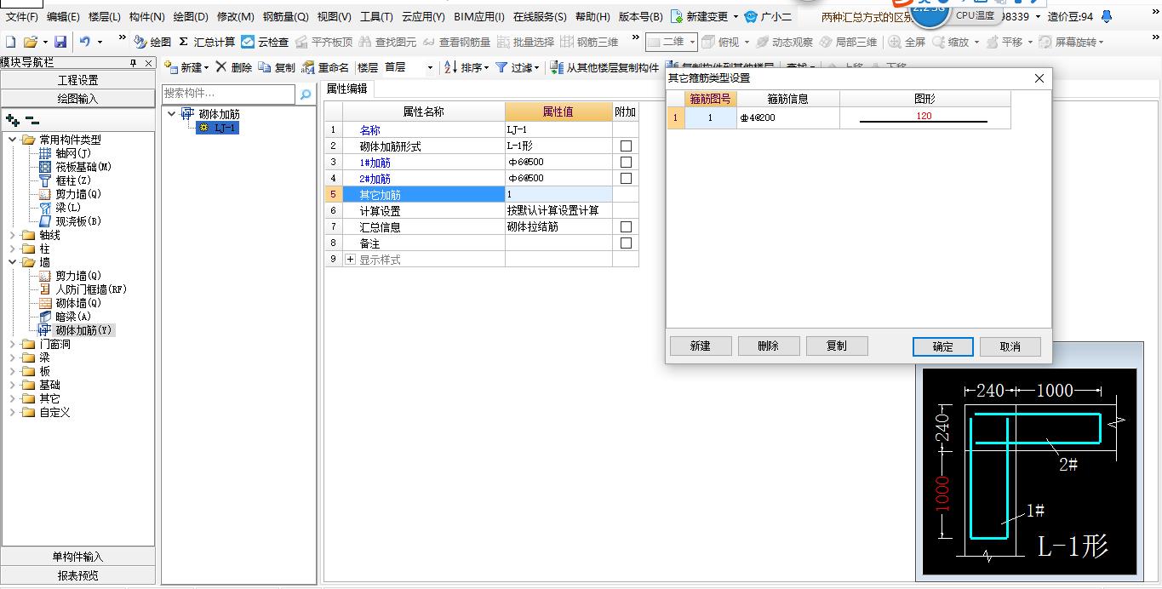1162x589 pixels.
Task: Click 平齐板顶 toolbar item
Action: [x=323, y=42]
